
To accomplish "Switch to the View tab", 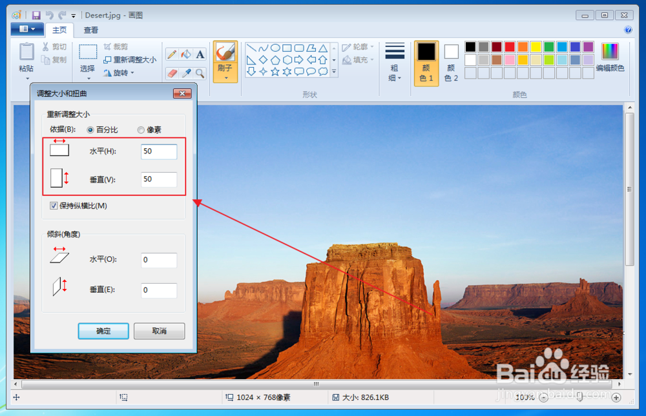I will 91,30.
